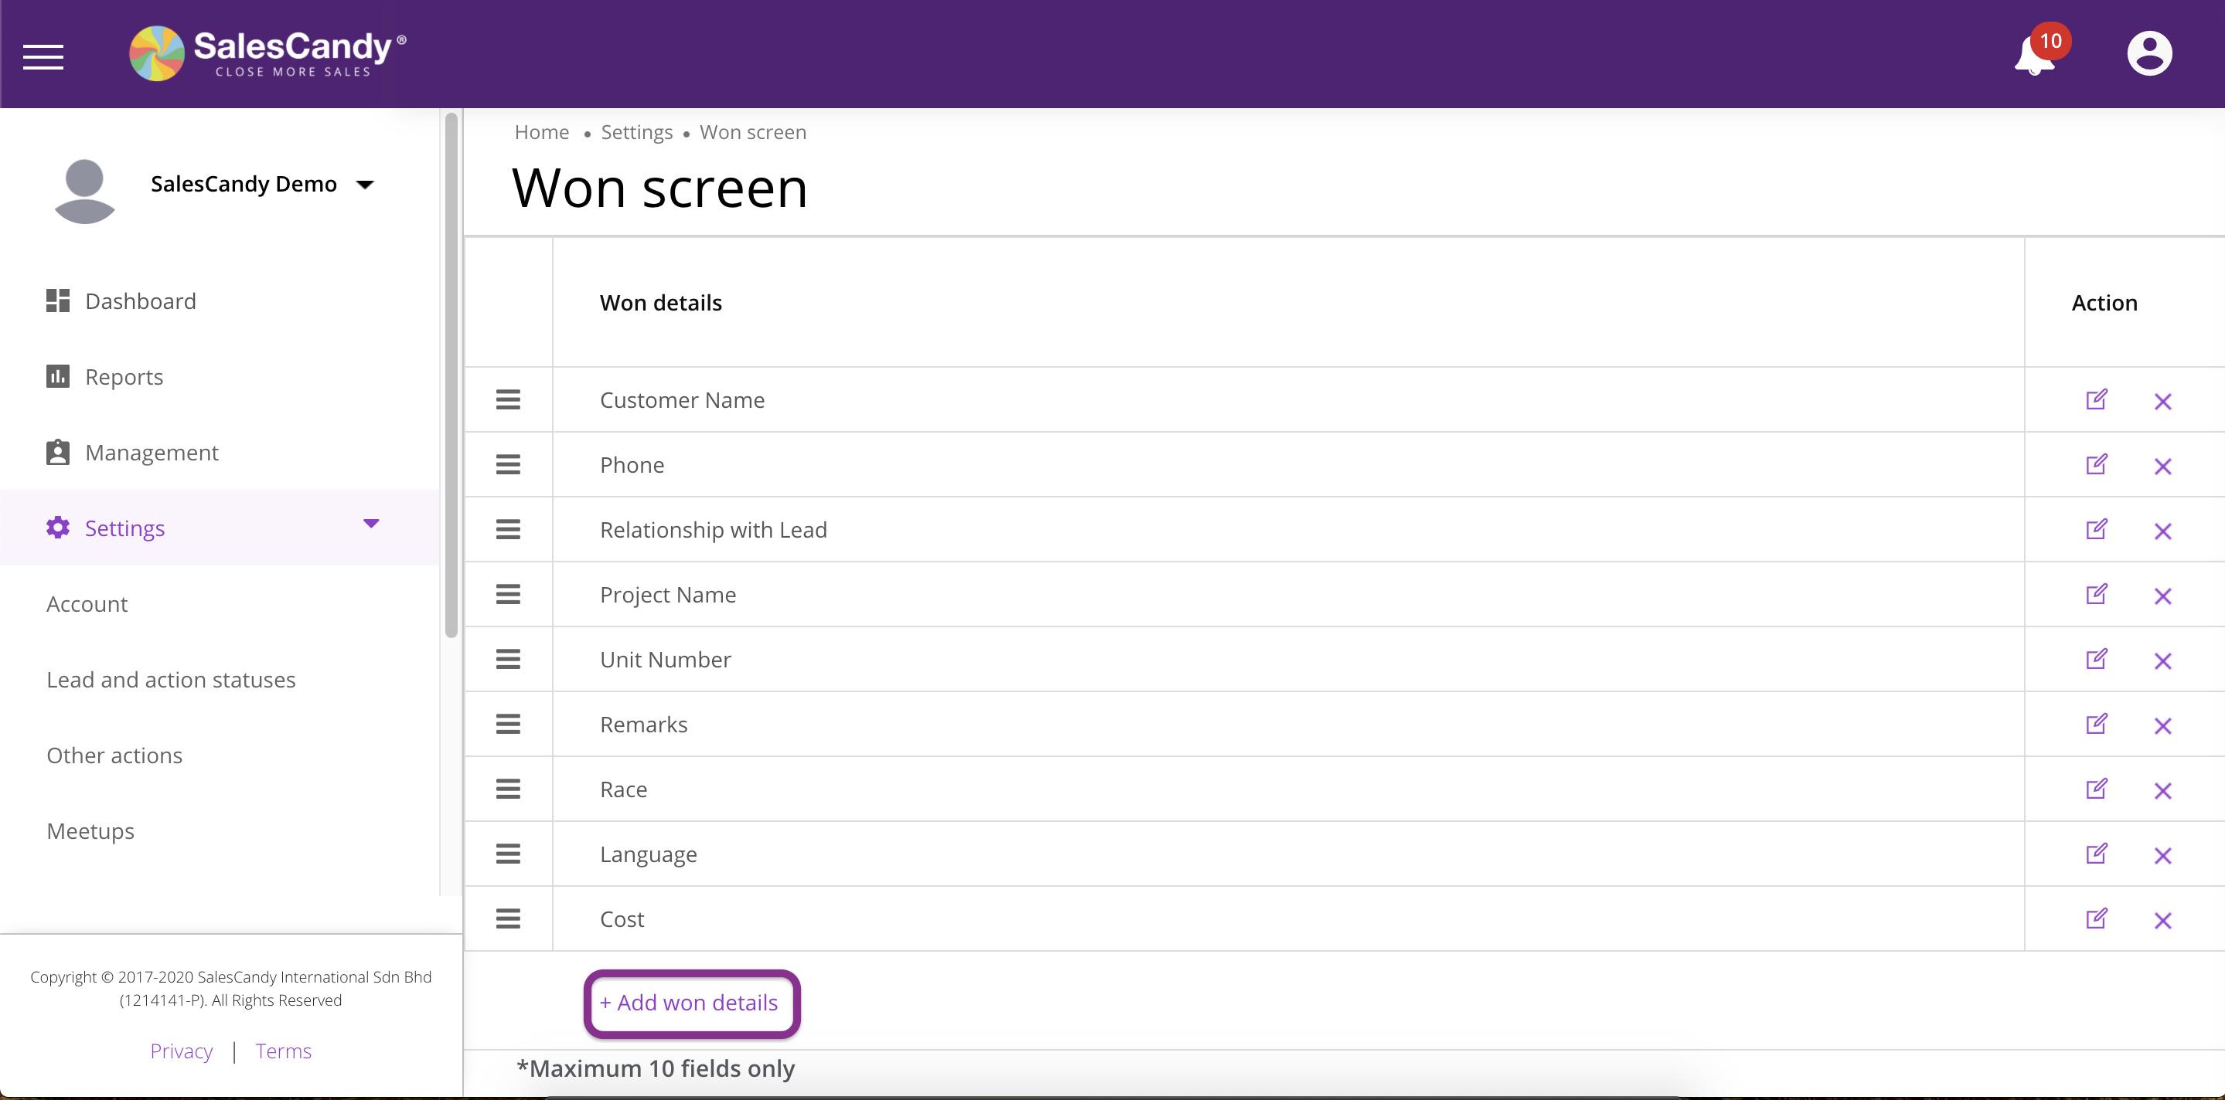
Task: Click the Settings breadcrumb link
Action: click(636, 132)
